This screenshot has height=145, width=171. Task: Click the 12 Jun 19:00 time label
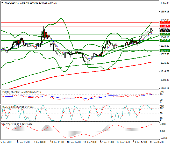click(123, 142)
